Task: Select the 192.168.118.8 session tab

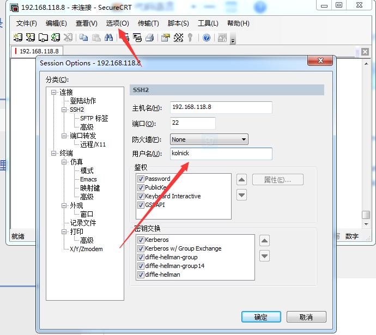Action: coord(37,51)
